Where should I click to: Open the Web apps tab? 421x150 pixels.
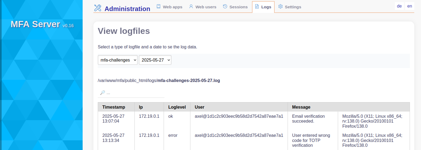[169, 7]
